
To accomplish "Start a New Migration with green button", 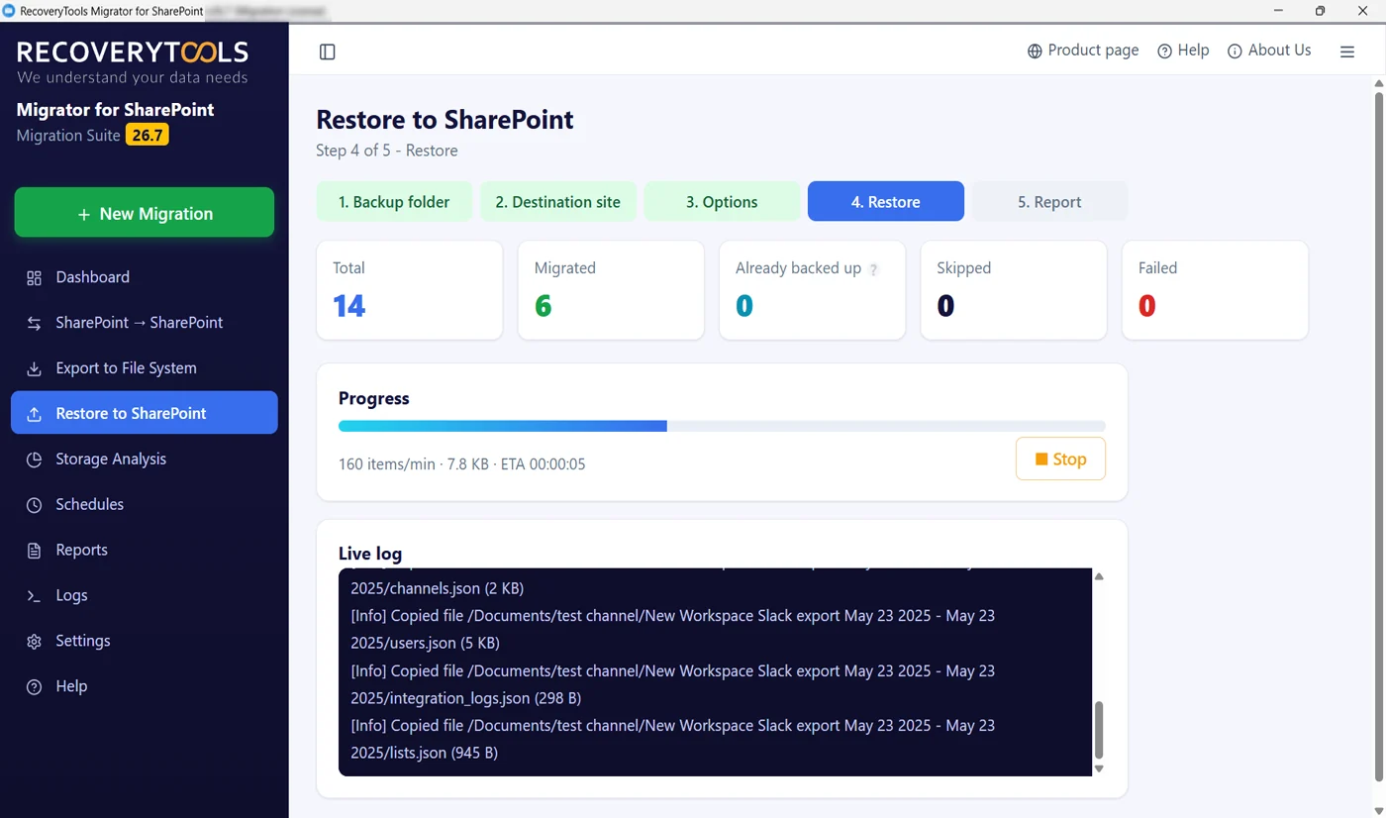I will click(145, 213).
